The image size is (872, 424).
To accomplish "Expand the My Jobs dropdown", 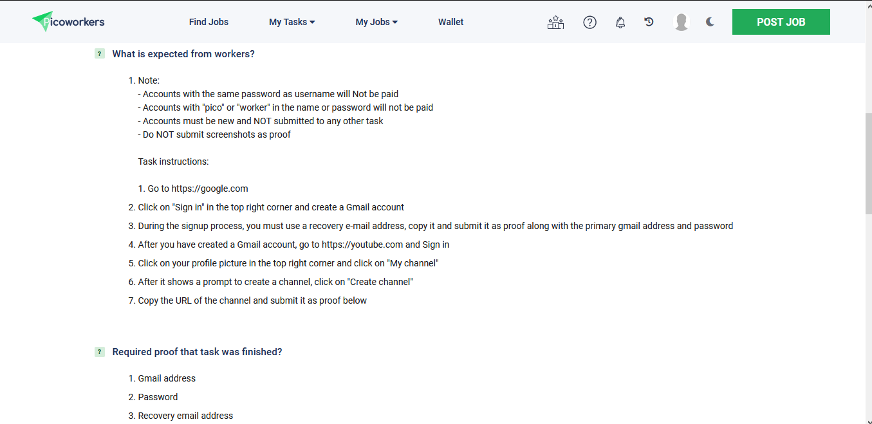I will (x=376, y=22).
